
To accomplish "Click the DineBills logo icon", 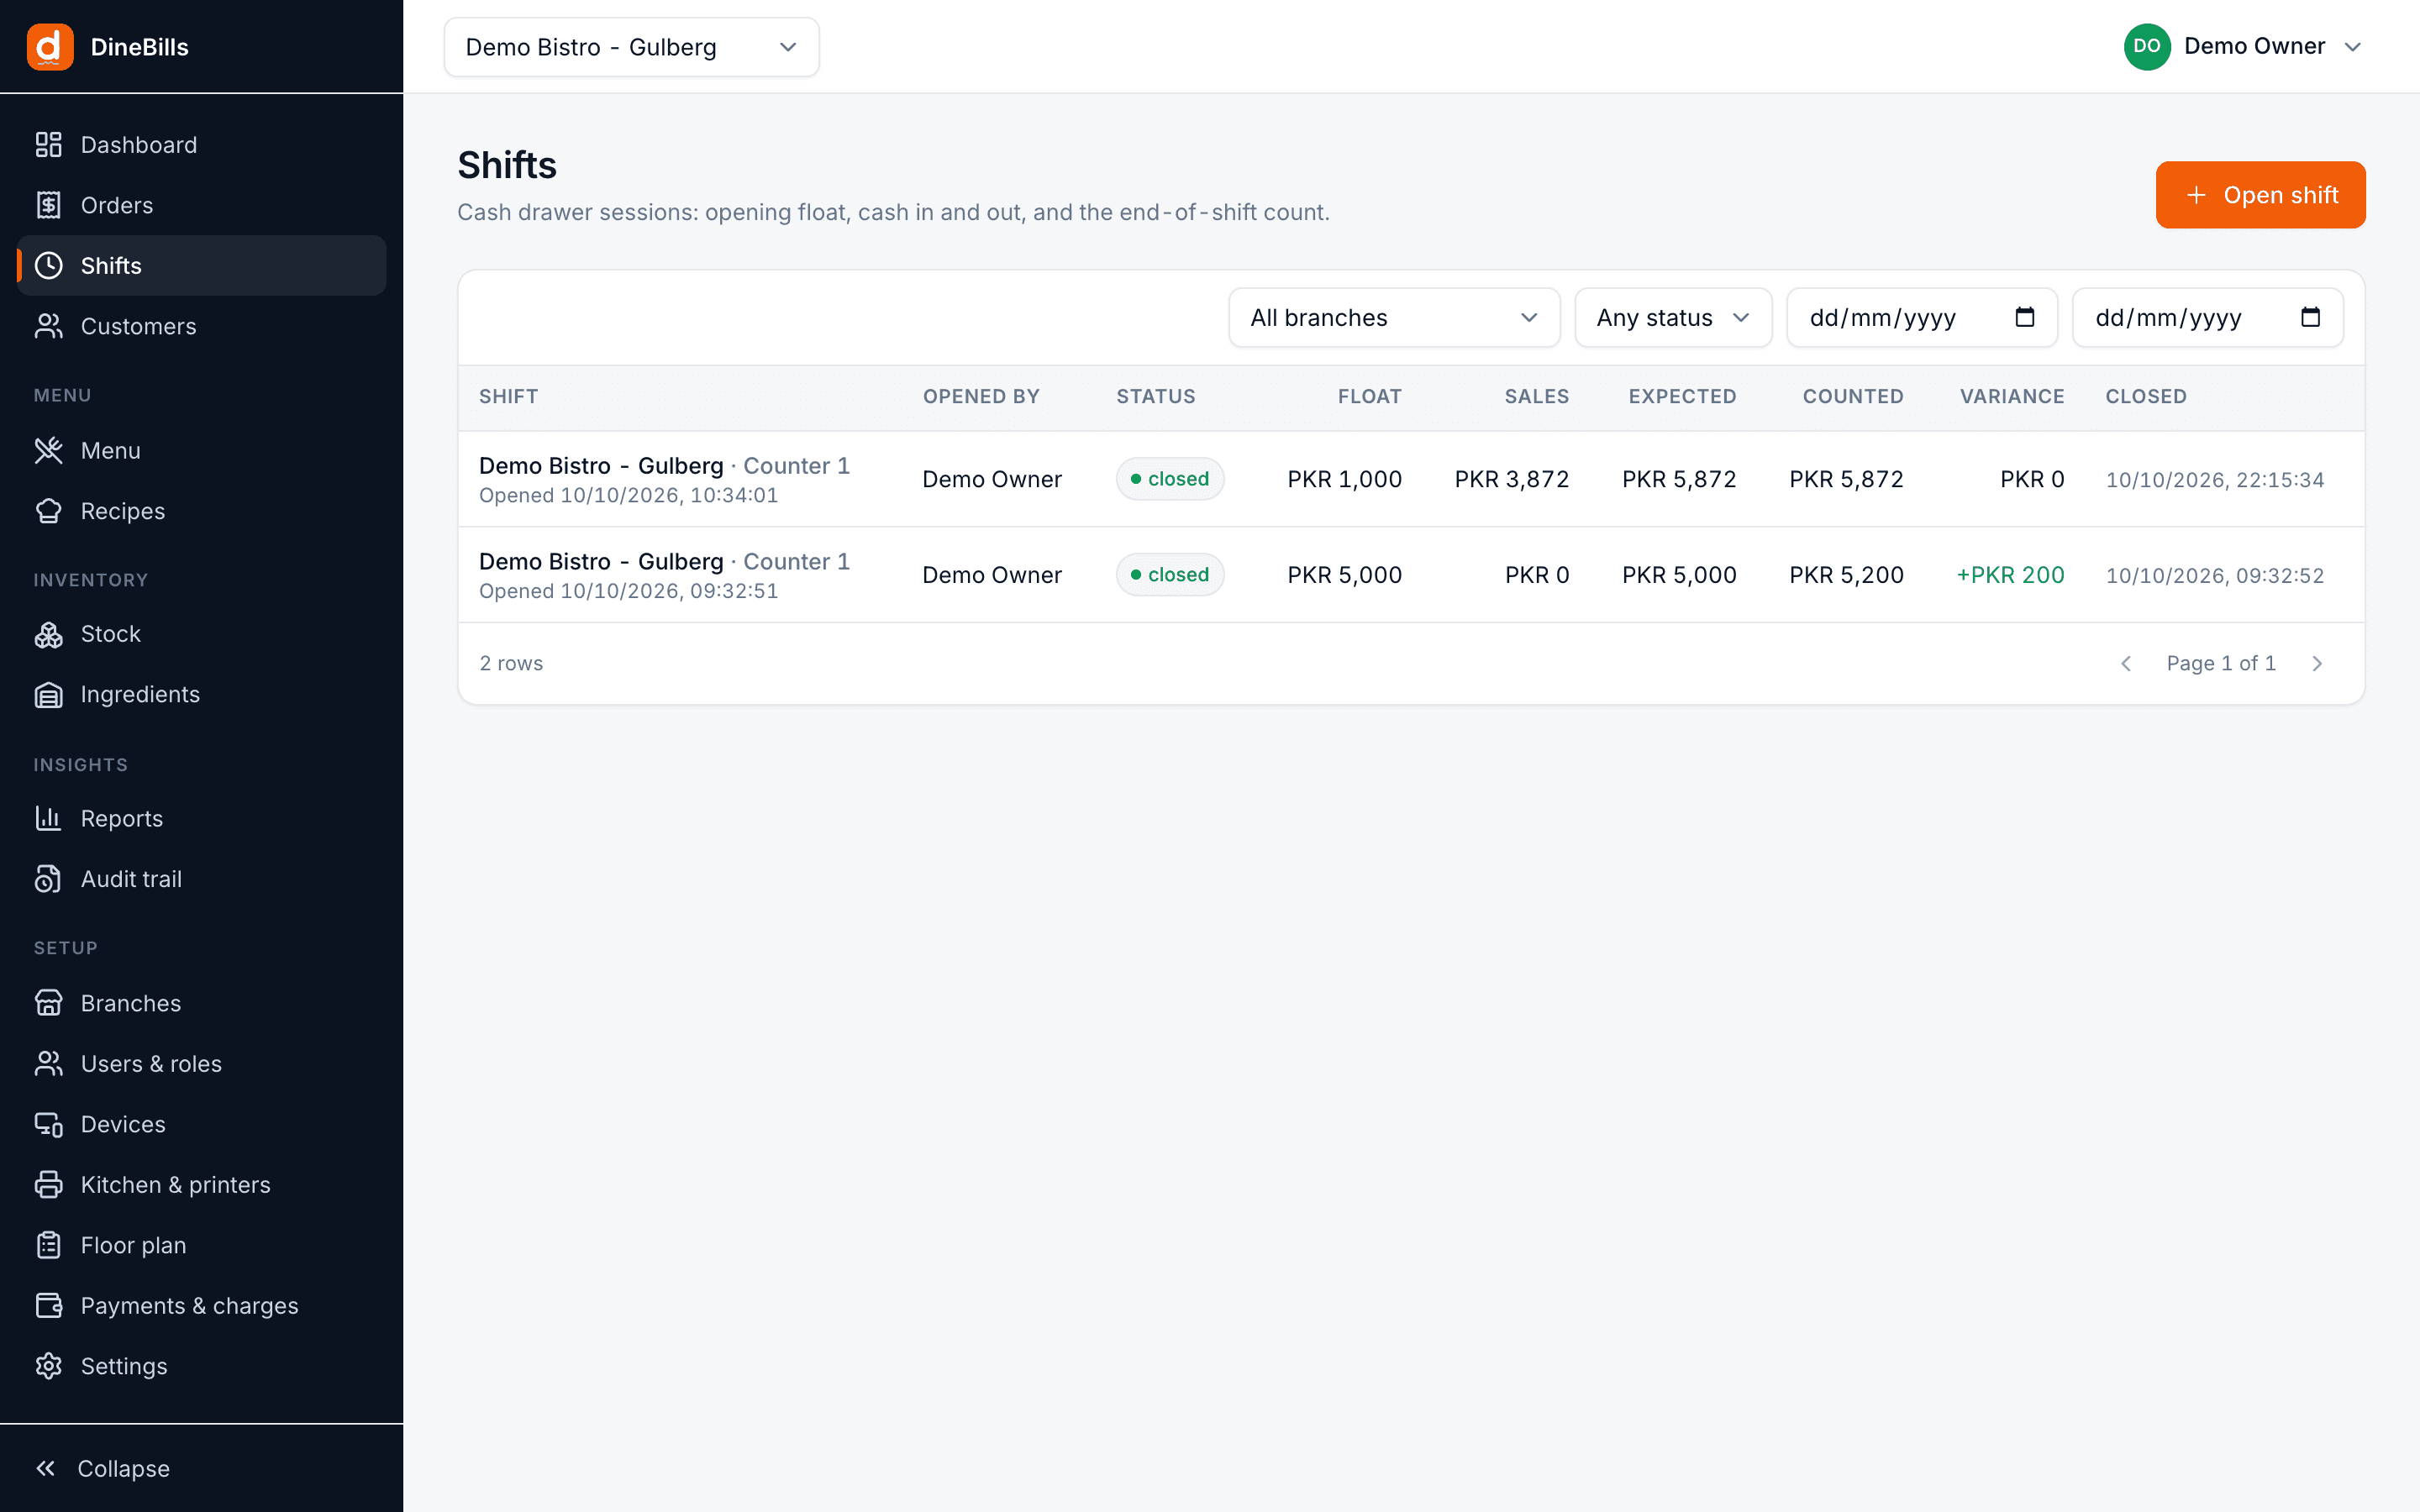I will pos(50,47).
